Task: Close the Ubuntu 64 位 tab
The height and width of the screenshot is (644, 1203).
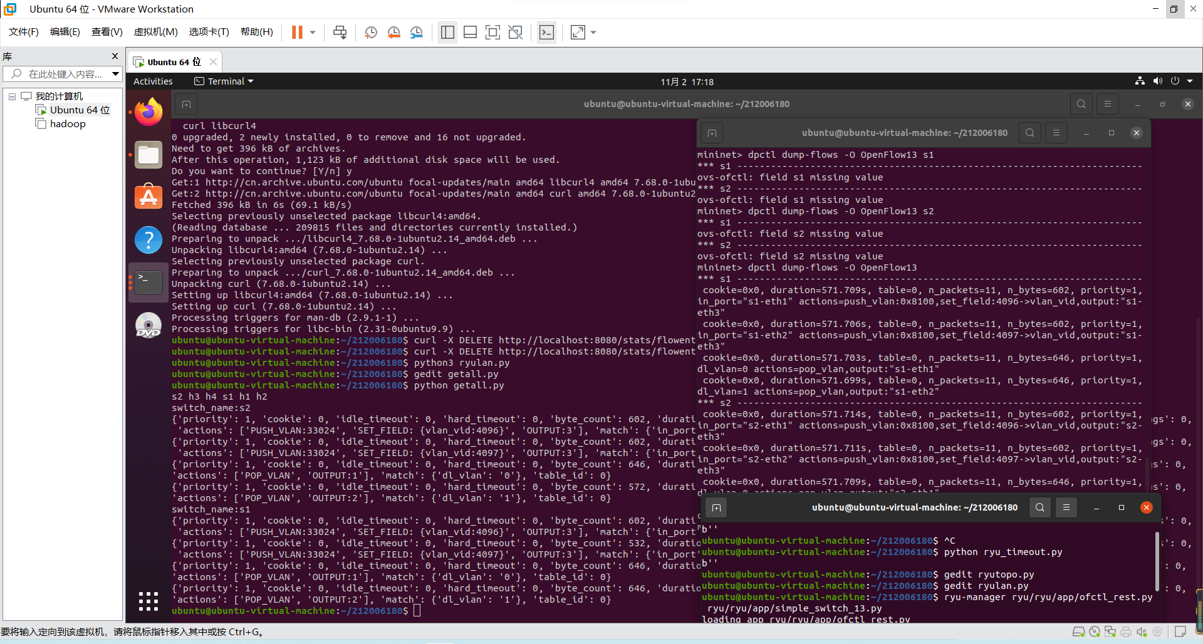Action: (213, 61)
